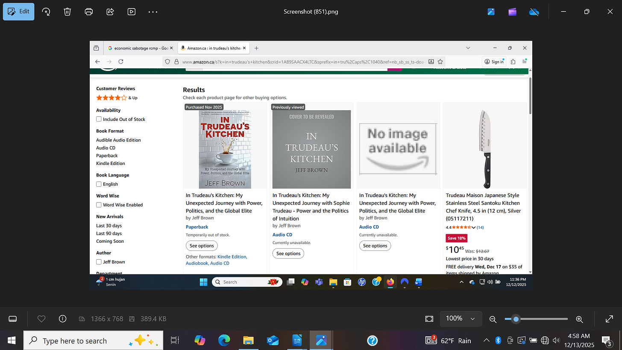The image size is (622, 350).
Task: Click See options under Paperback listing
Action: (202, 246)
